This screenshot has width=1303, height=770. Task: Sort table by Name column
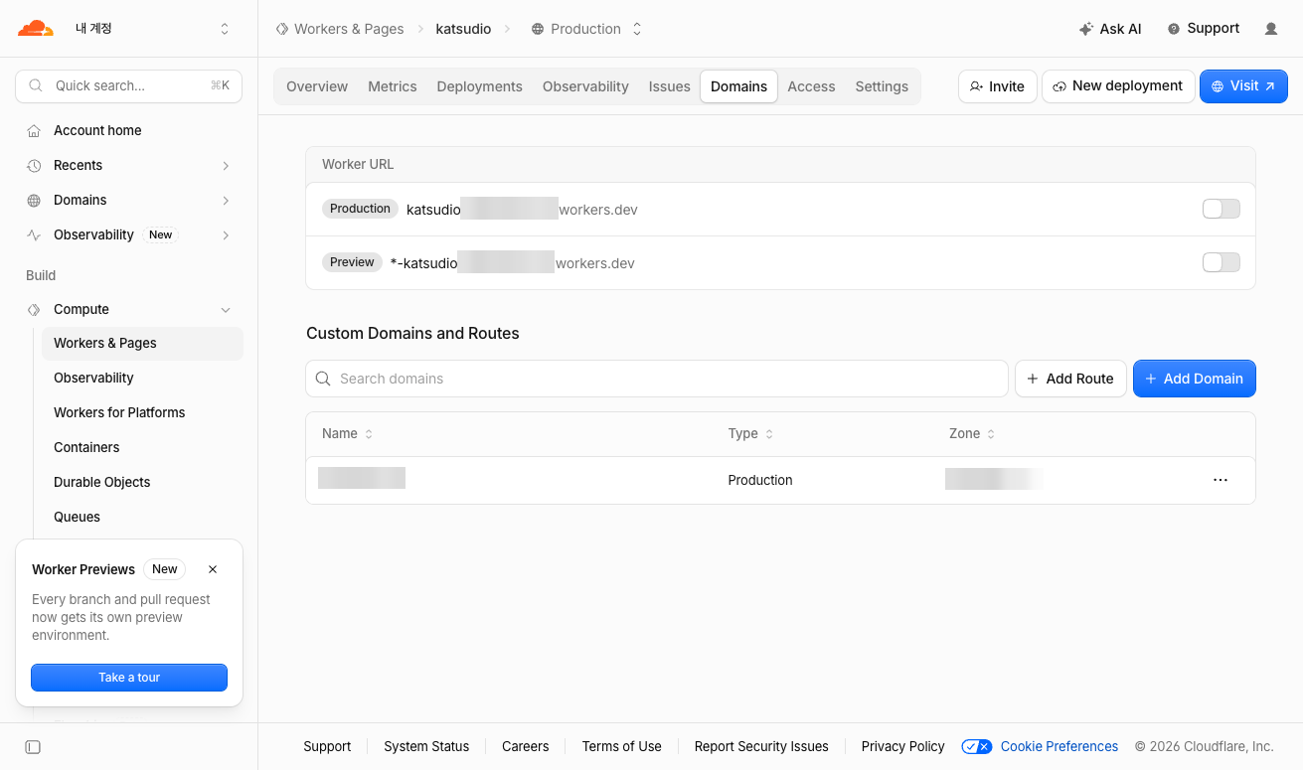[x=347, y=433]
